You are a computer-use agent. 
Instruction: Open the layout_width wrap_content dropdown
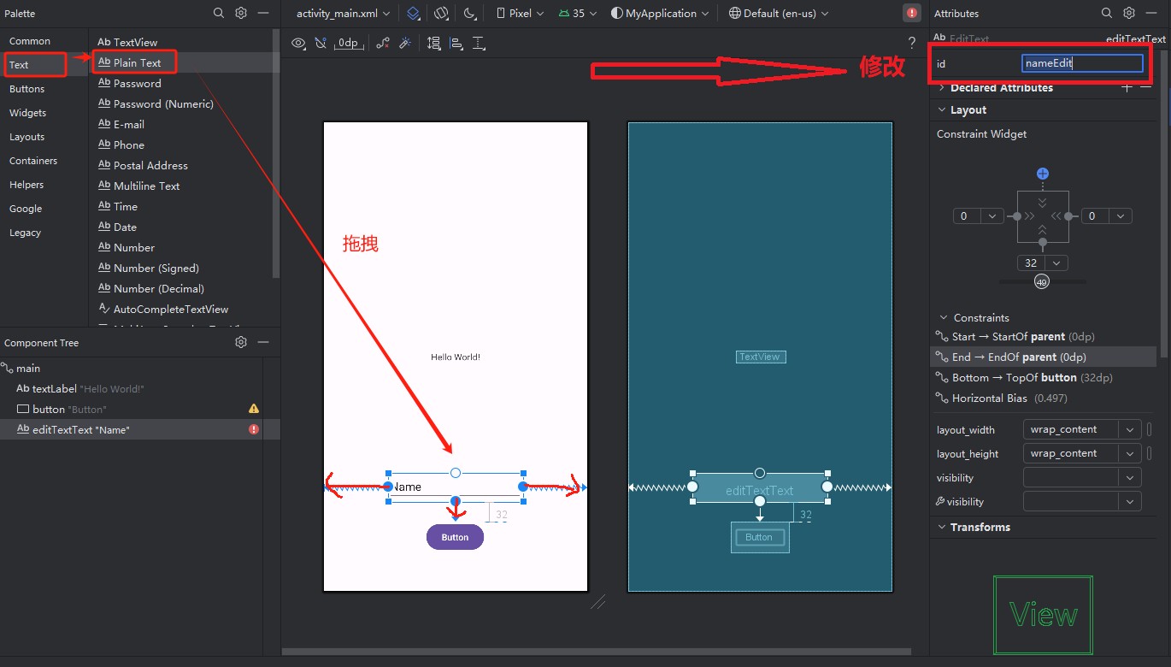[x=1081, y=429]
